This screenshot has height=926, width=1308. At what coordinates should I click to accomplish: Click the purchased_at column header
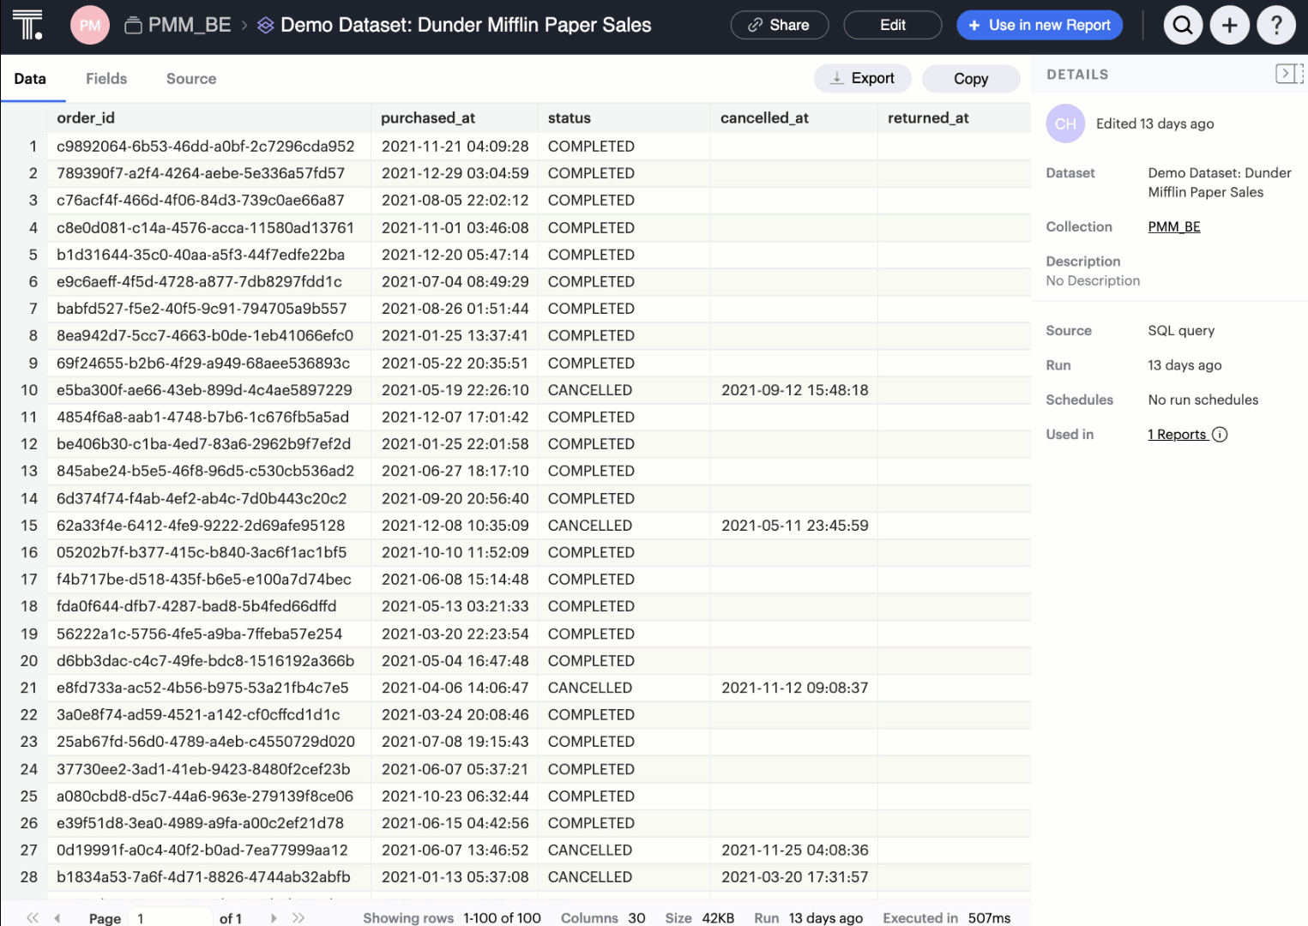[x=428, y=118]
